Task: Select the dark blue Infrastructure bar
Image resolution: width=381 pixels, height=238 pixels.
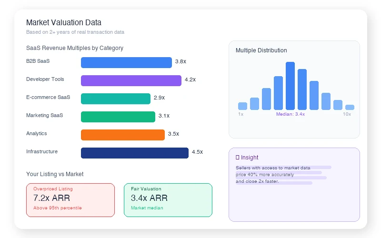Action: pyautogui.click(x=135, y=153)
